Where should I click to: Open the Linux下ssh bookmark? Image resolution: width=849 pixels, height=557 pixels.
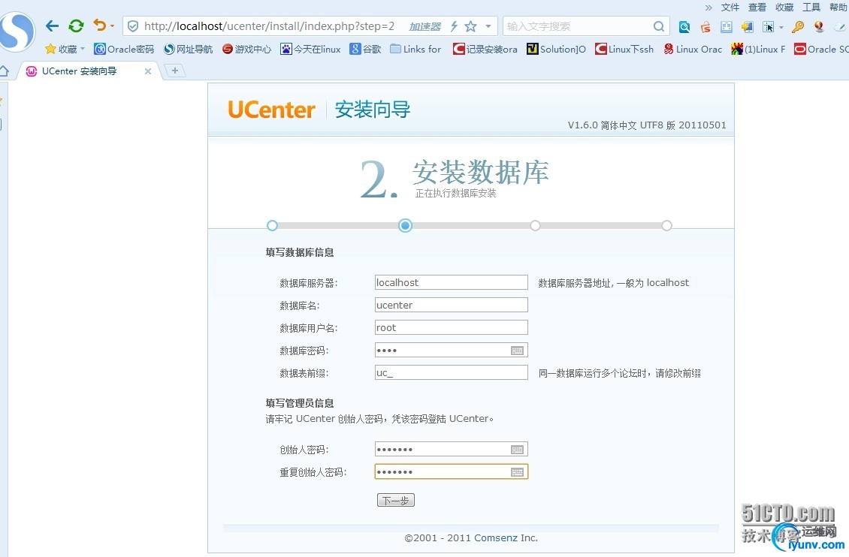click(624, 50)
